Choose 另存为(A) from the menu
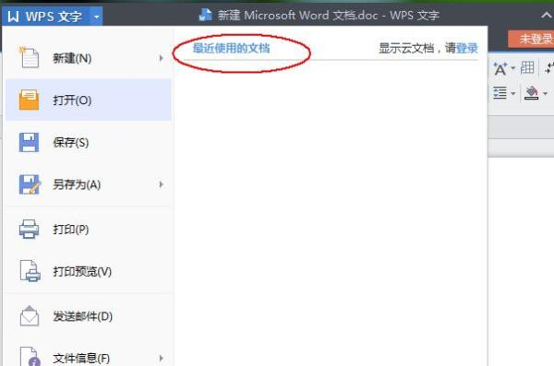 [89, 184]
